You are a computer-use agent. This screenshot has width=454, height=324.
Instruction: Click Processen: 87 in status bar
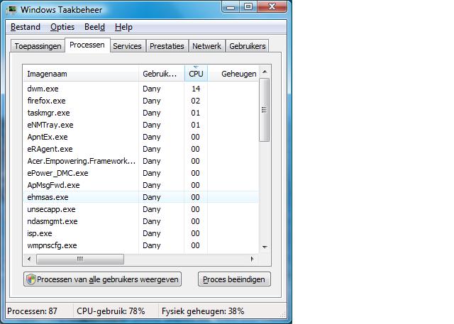tap(32, 311)
